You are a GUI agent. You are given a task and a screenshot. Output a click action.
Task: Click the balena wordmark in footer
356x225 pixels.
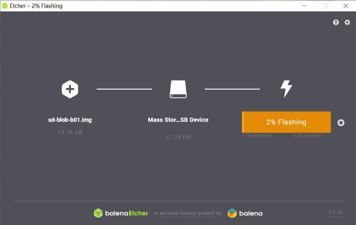point(251,214)
